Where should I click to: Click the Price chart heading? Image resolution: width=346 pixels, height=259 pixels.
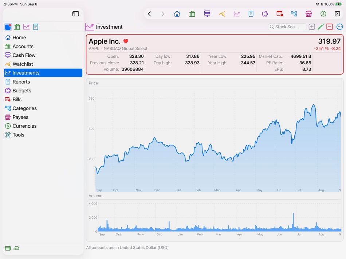pyautogui.click(x=93, y=83)
